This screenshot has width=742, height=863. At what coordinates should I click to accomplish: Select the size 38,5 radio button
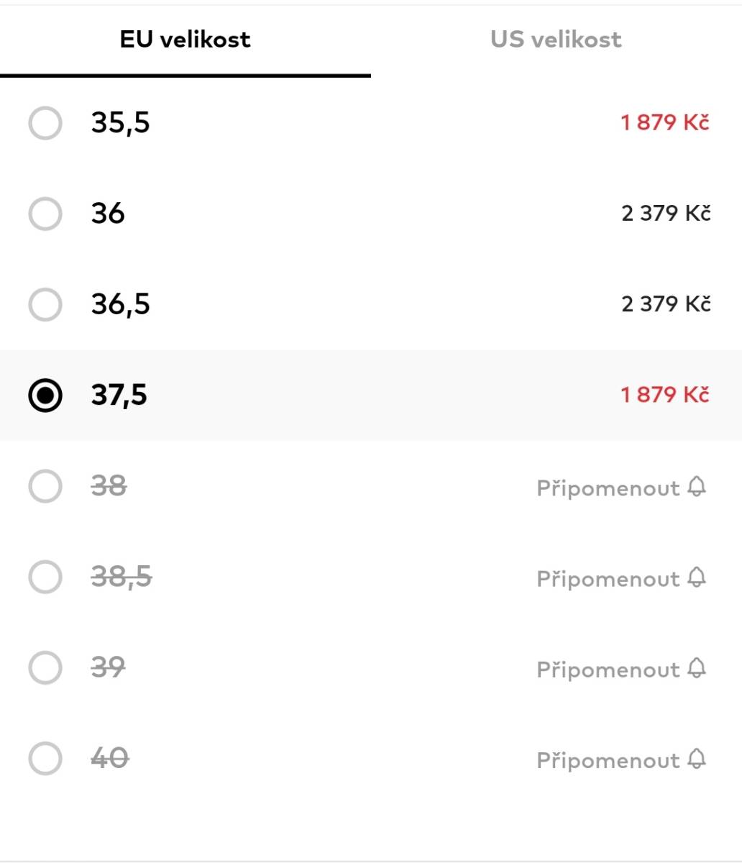tap(45, 577)
